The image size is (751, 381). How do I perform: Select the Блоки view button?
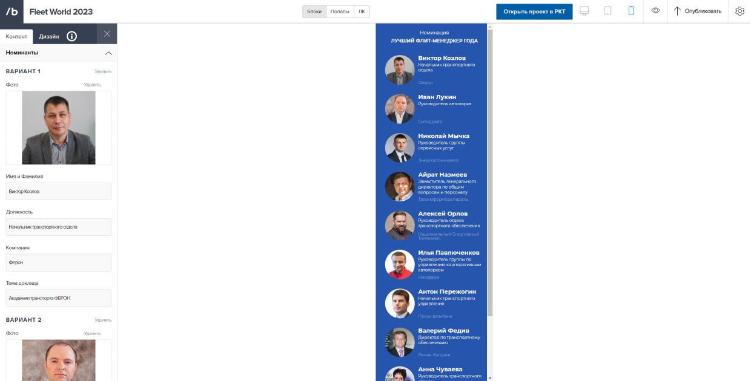pos(314,11)
